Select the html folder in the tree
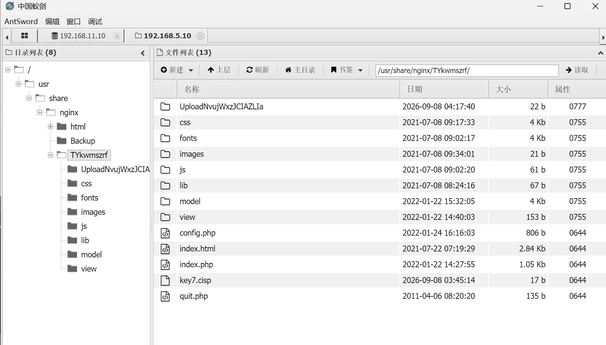Screen dimensions: 606x345 click(78, 127)
